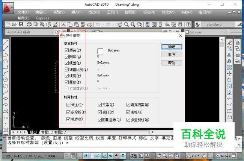Screen dimensions: 244x161
Task: Open the 文件(F) menu
Action: tap(23, 12)
